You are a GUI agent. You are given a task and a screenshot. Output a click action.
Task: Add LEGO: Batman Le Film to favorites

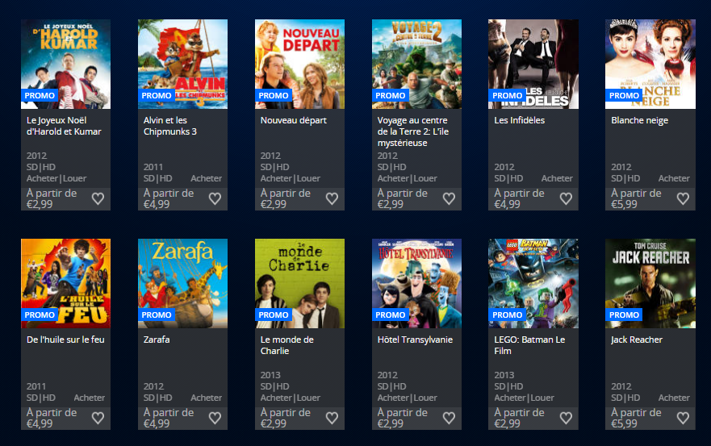pos(566,418)
